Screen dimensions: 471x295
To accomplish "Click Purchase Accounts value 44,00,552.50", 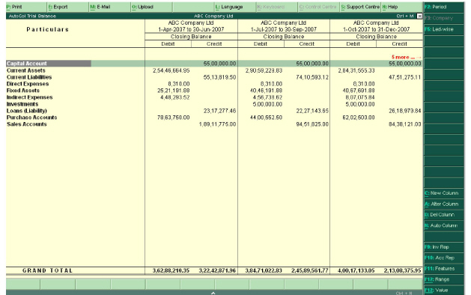I will [266, 118].
